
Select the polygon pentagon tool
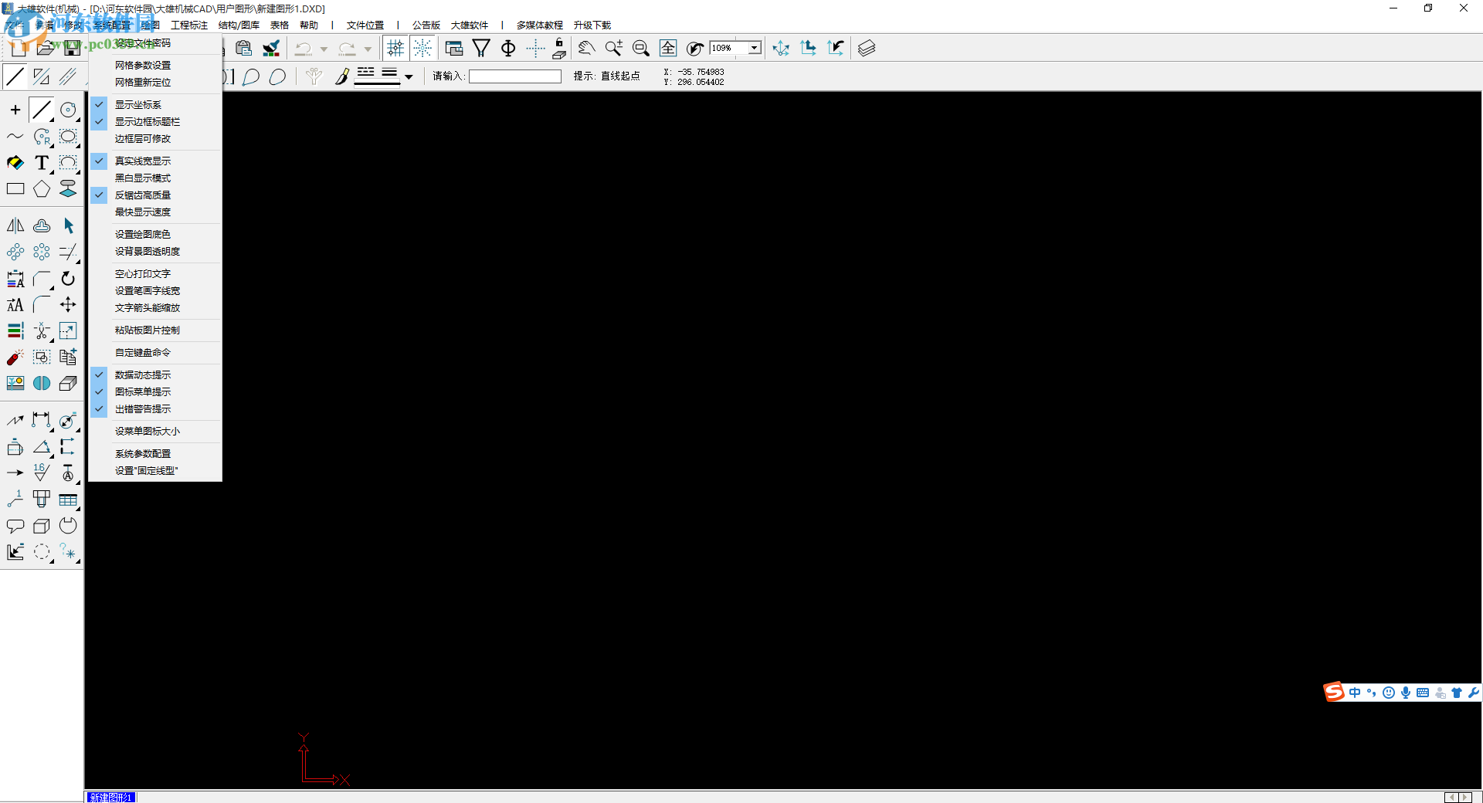42,189
